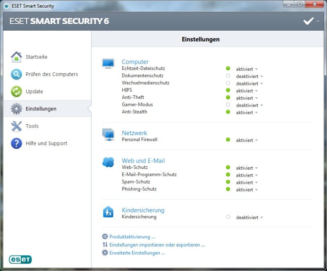Toggle the Anti-Stealth status indicator
The height and width of the screenshot is (271, 327).
pos(228,112)
